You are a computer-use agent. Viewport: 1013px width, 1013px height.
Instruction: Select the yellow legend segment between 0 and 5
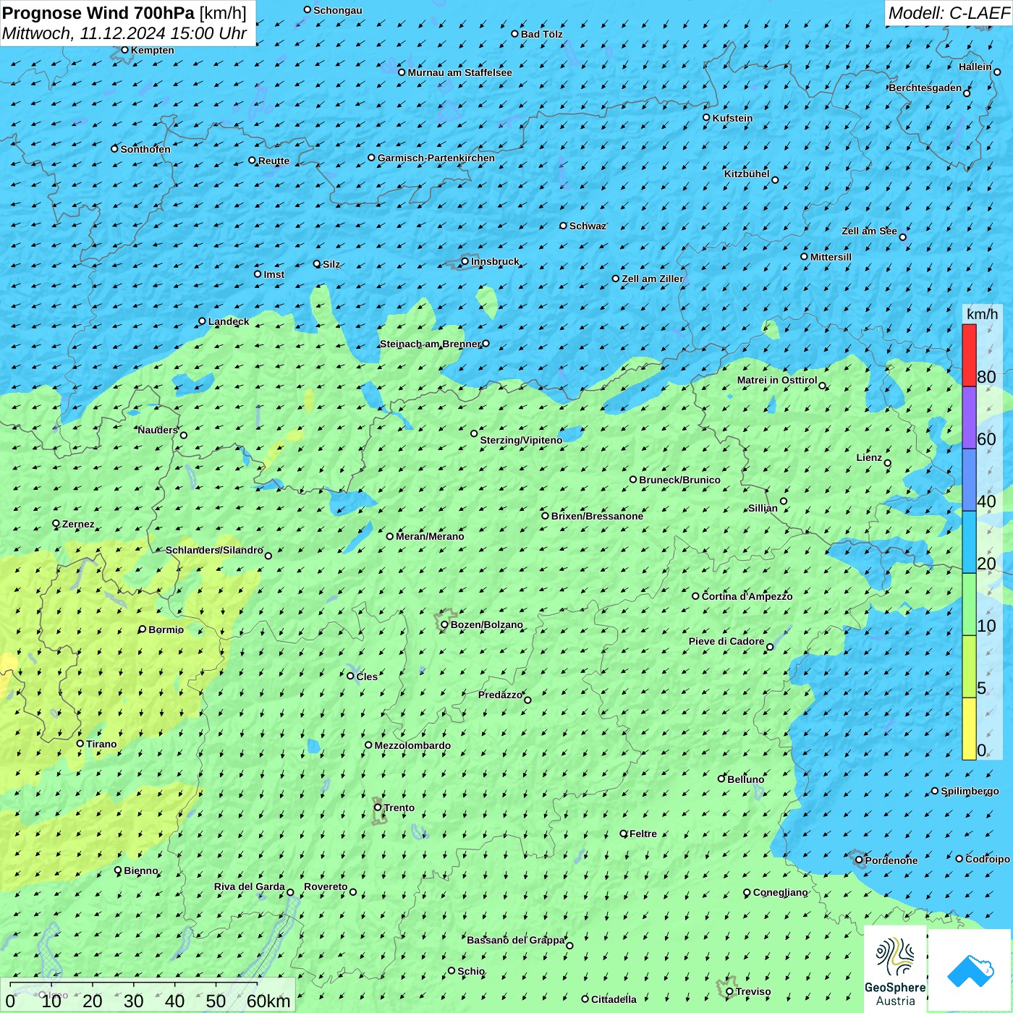(x=969, y=728)
